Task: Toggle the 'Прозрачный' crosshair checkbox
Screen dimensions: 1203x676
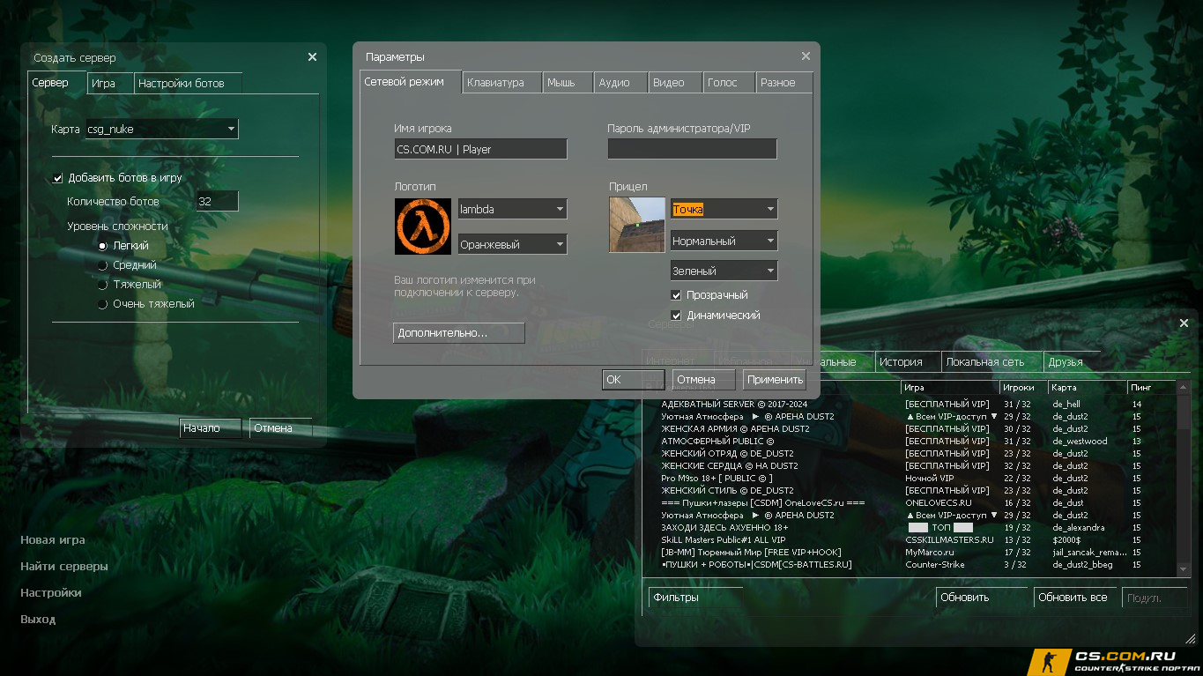Action: coord(677,295)
